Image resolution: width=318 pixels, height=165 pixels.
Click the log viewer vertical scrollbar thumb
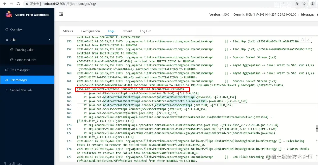(317, 128)
